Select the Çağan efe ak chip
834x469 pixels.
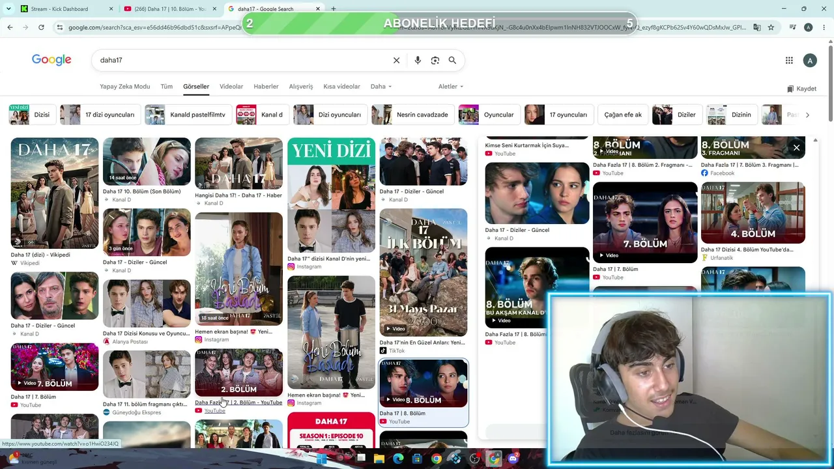click(623, 115)
